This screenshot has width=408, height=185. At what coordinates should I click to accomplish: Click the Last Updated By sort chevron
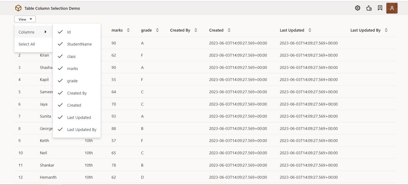387,30
